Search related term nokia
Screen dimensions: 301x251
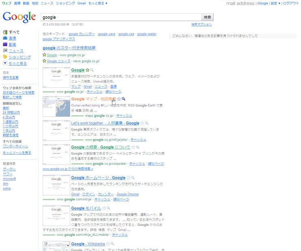[x=7, y=188]
